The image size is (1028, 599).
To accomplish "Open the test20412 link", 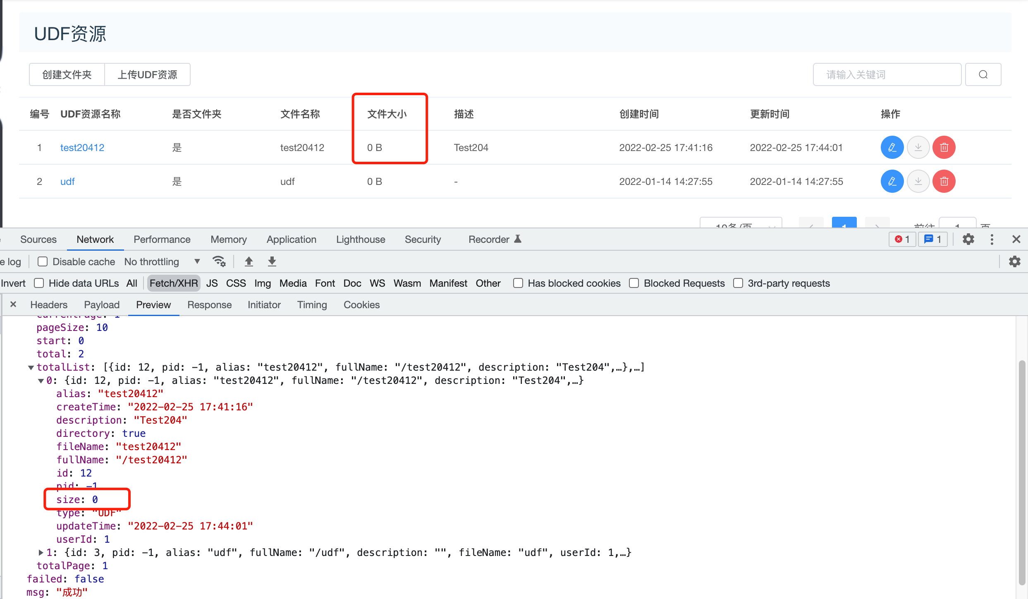I will (x=82, y=147).
